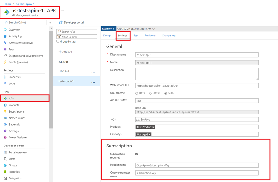Select the Both URL scheme radio button
This screenshot has height=182, width=278.
point(166,93)
